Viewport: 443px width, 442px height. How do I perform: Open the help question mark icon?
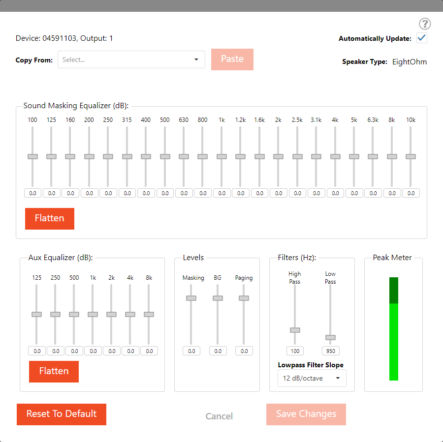click(x=425, y=24)
